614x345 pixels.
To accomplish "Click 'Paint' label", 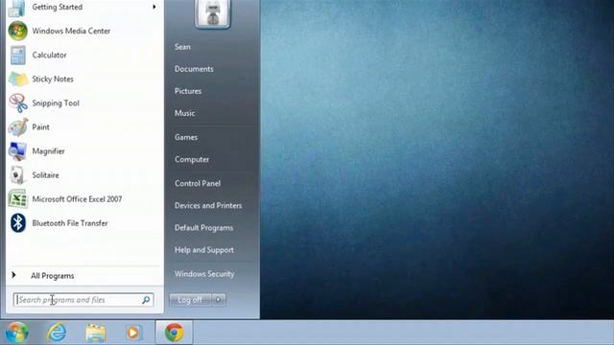I will [40, 127].
